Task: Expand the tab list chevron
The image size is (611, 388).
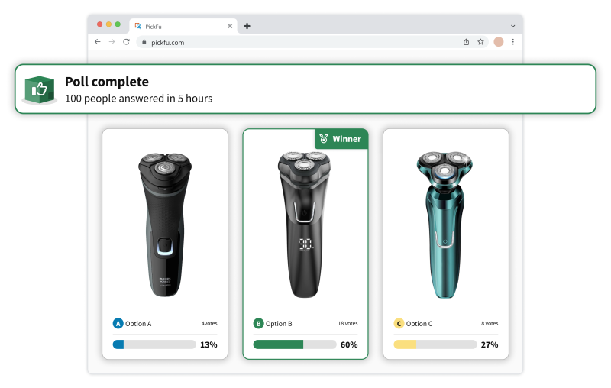Action: pos(512,26)
